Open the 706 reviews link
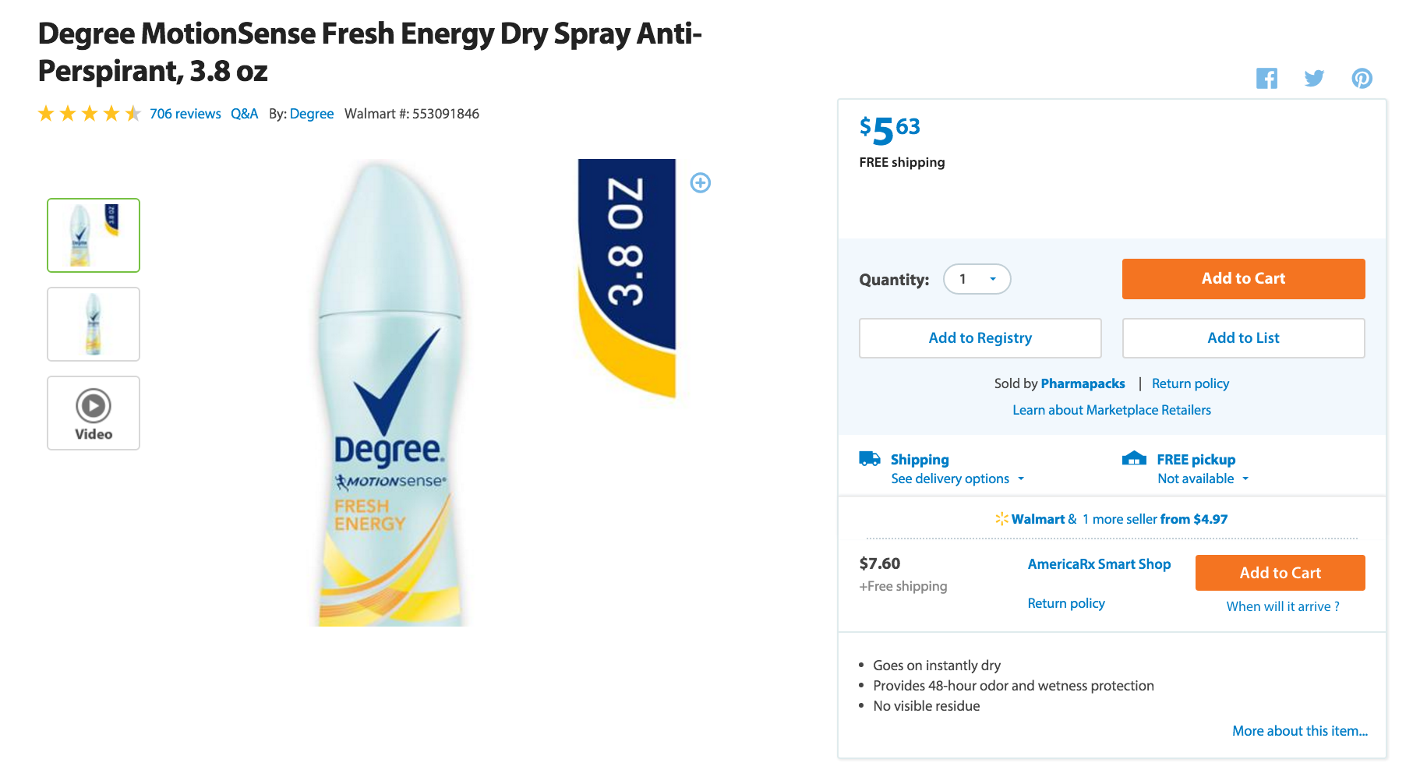Screen dimensions: 1420x784 pyautogui.click(x=185, y=114)
